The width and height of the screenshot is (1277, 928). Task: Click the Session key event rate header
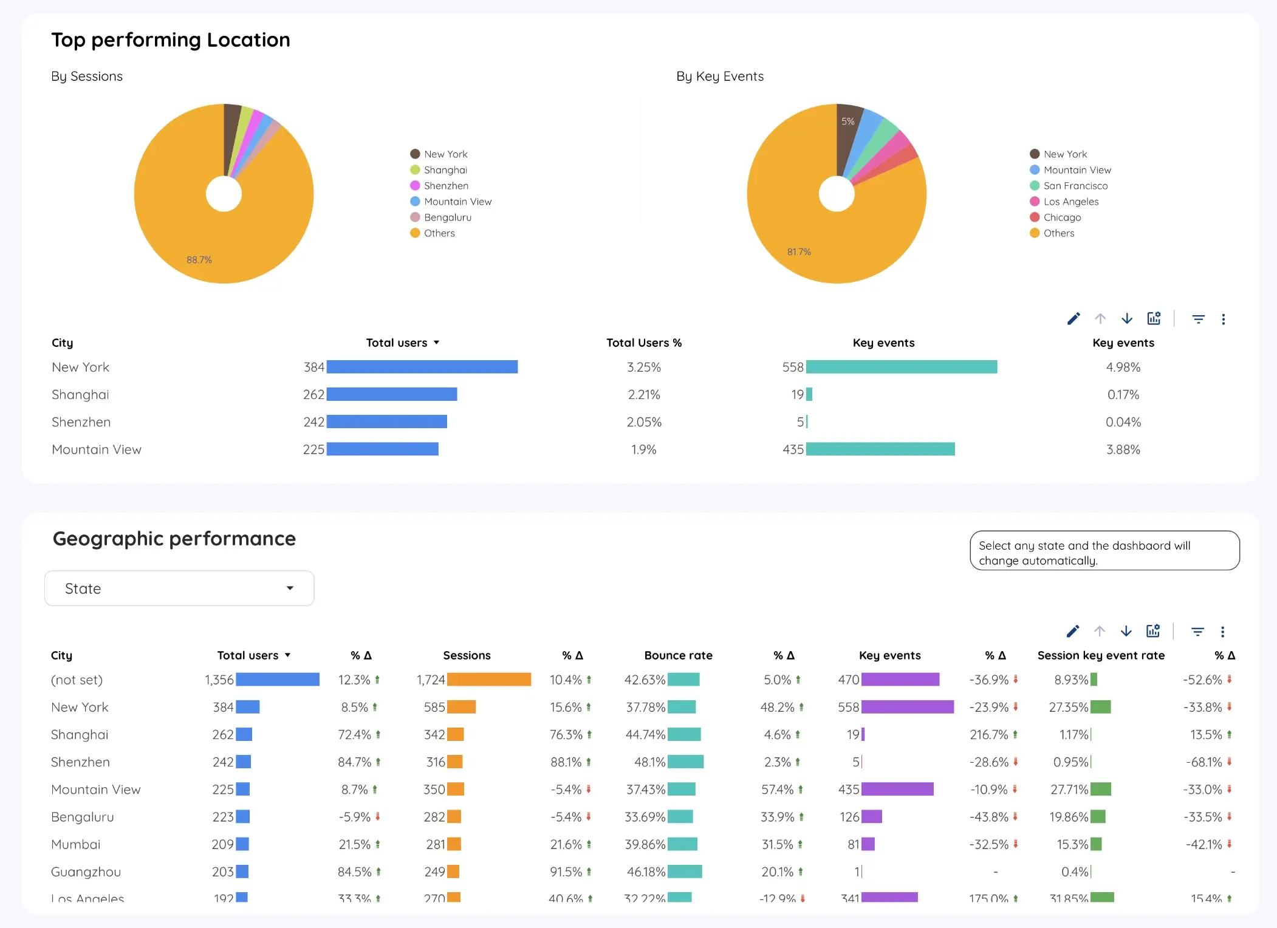pyautogui.click(x=1101, y=655)
